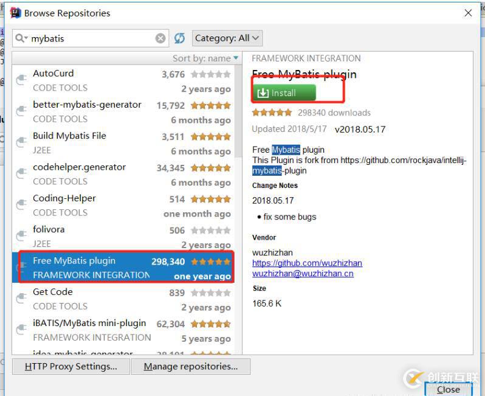
Task: Click the fix some bugs change note
Action: click(290, 217)
